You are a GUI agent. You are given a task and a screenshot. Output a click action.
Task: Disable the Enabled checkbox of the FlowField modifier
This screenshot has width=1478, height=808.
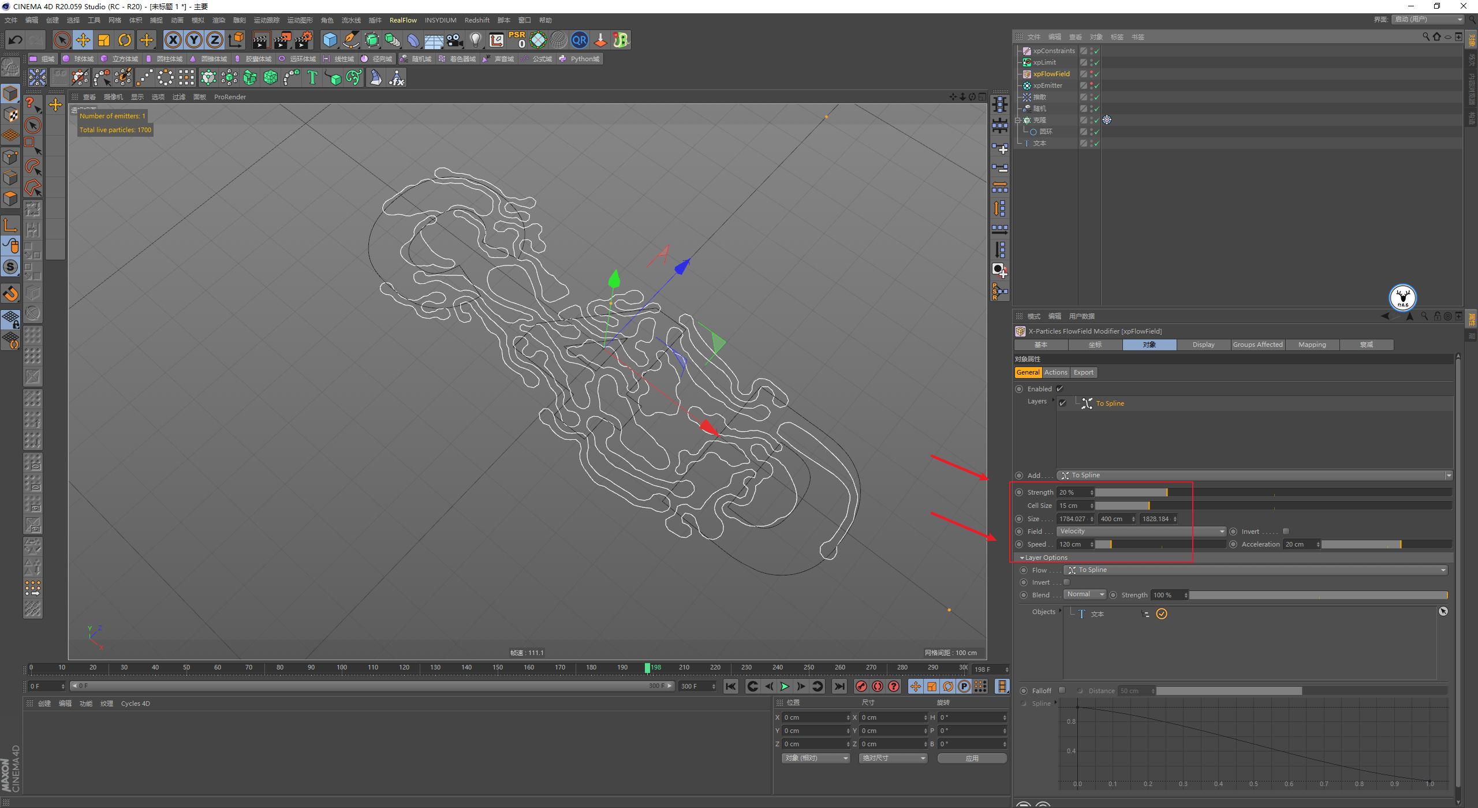point(1060,388)
